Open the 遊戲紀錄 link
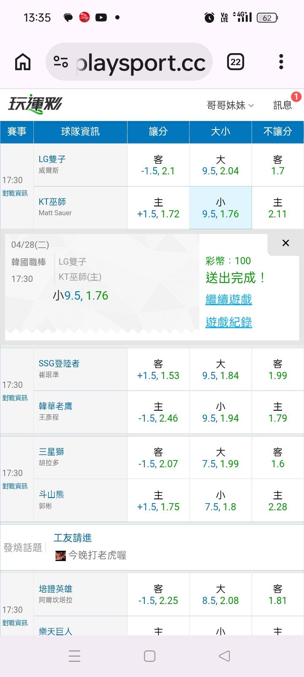This screenshot has height=677, width=304. point(228,322)
